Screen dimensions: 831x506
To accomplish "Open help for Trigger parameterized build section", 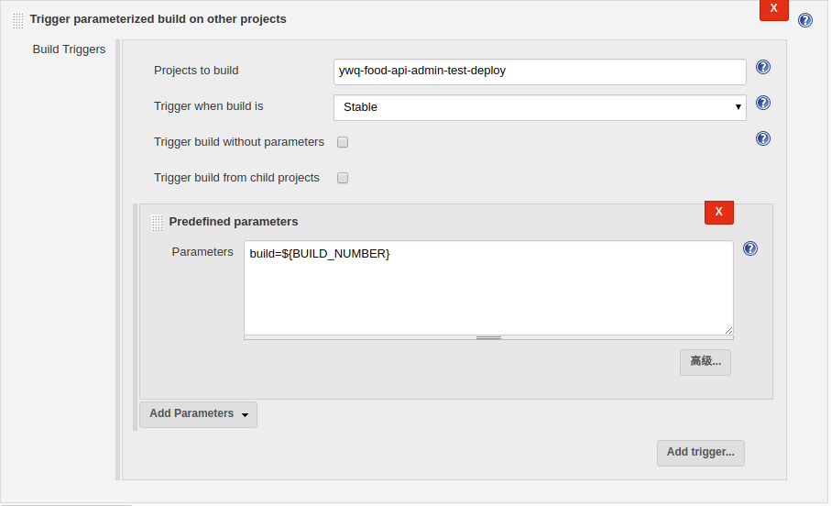I will point(805,20).
